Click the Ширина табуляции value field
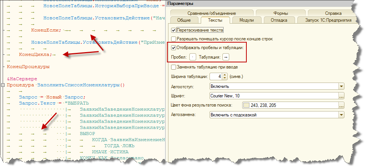 (x=216, y=76)
